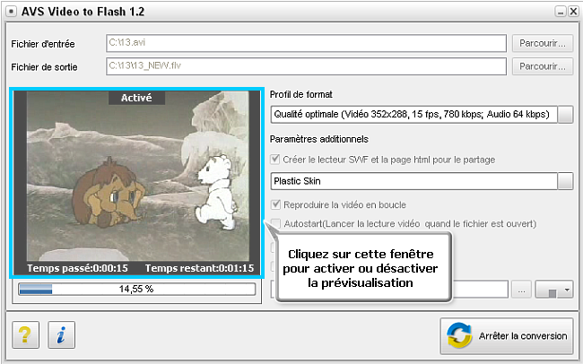
Task: Click the Temps restant:0:01:15 text
Action: pos(199,268)
